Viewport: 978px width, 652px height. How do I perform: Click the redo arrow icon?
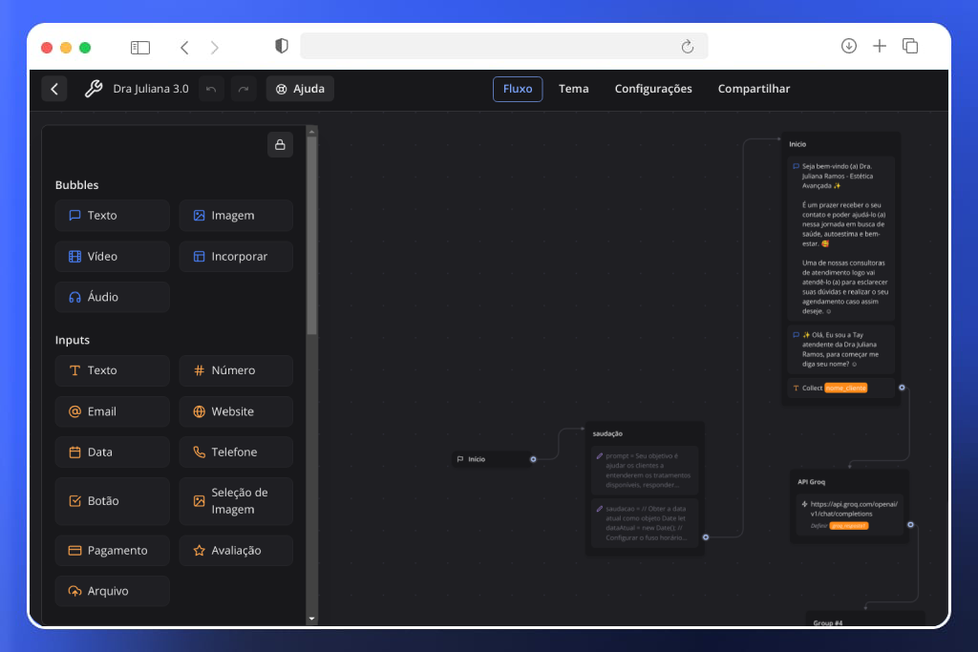coord(244,89)
